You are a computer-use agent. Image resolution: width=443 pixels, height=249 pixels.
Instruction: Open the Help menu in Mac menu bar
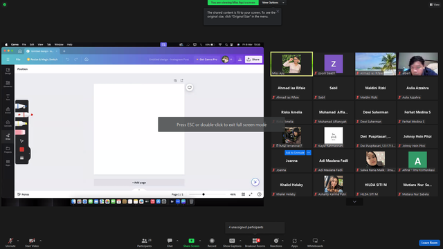click(x=69, y=44)
